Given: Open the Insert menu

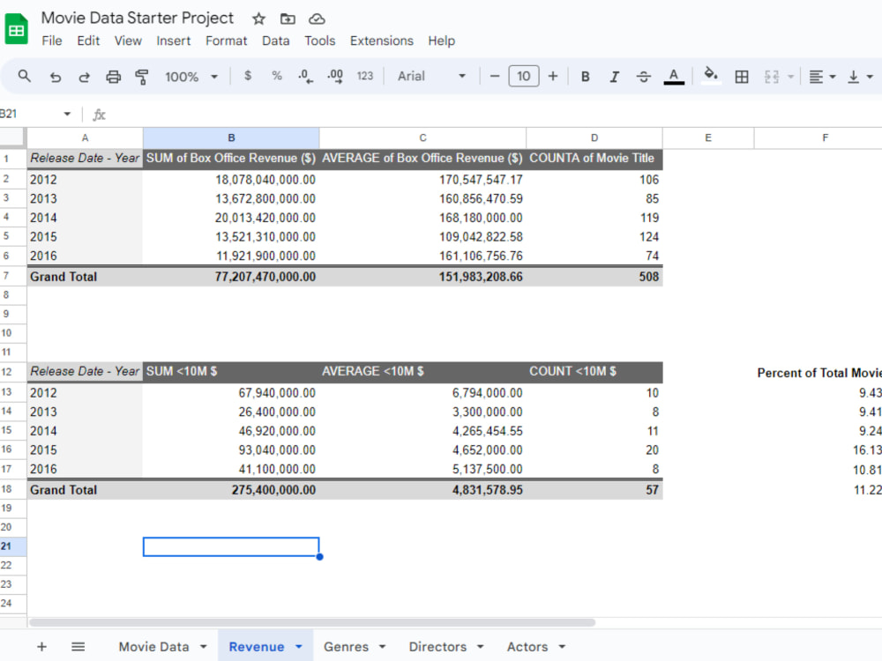Looking at the screenshot, I should click(173, 41).
